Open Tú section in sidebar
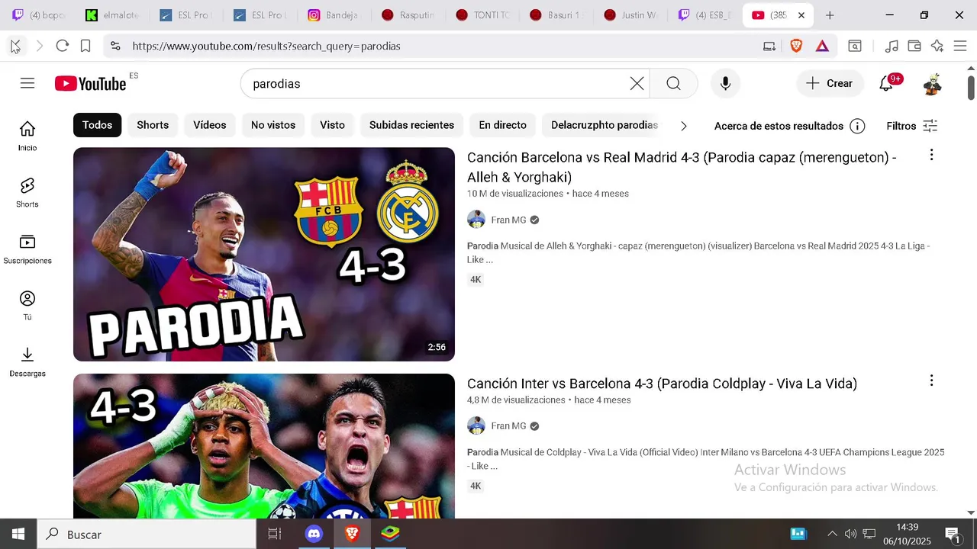 pos(27,306)
